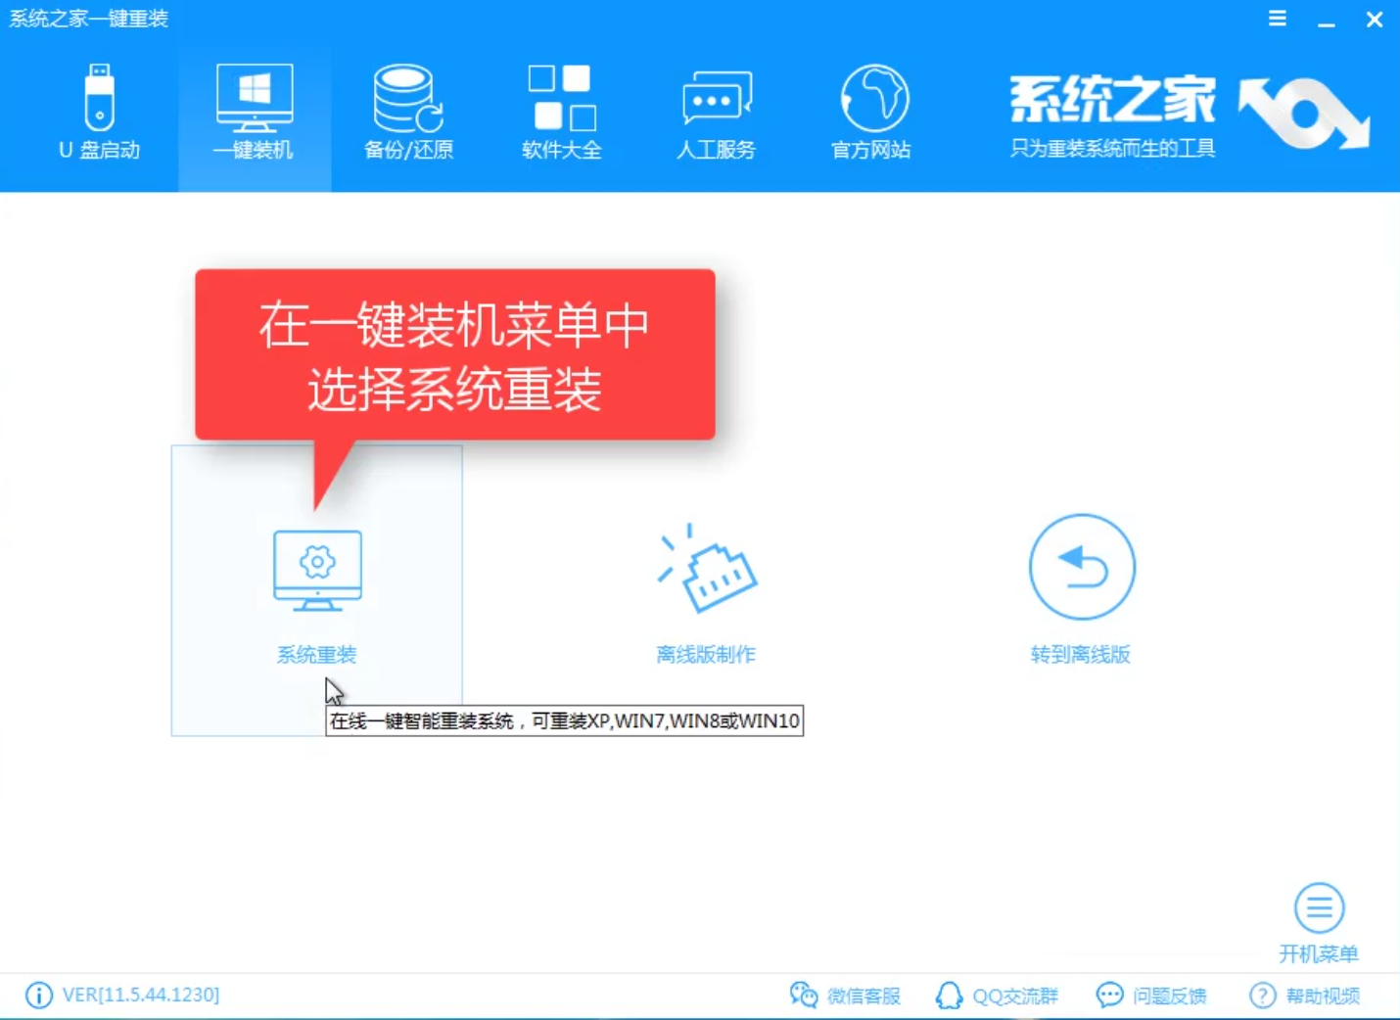Dismiss the red tooltip balloon
Viewport: 1400px width, 1020px height.
(454, 354)
